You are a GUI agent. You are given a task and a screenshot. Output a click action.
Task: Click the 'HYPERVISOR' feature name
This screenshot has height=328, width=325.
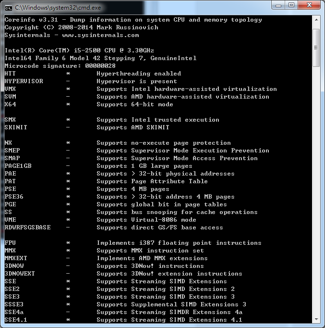[x=24, y=81]
